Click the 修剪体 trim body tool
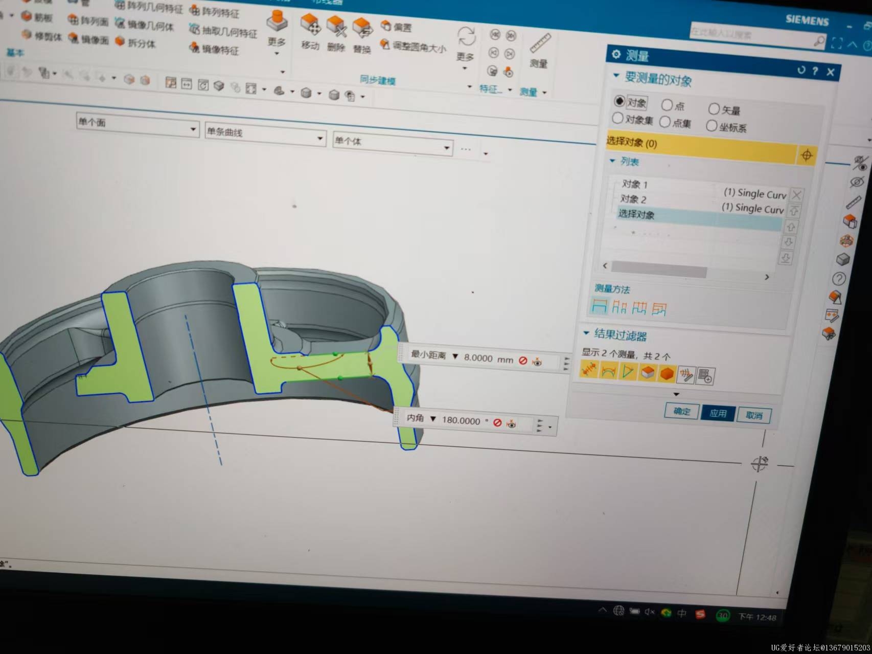The height and width of the screenshot is (654, 872). click(x=42, y=36)
